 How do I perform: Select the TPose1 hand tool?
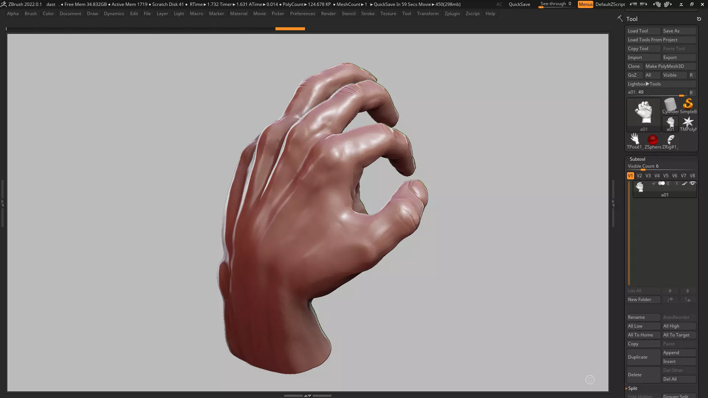point(635,142)
